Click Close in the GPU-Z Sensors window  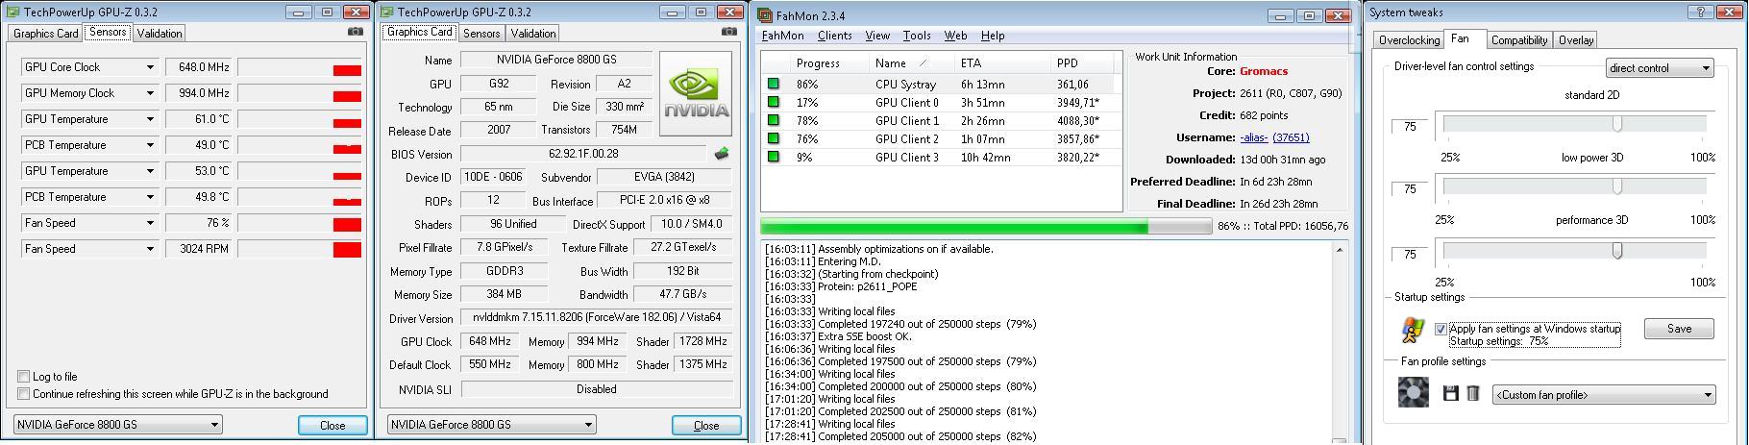coord(333,425)
